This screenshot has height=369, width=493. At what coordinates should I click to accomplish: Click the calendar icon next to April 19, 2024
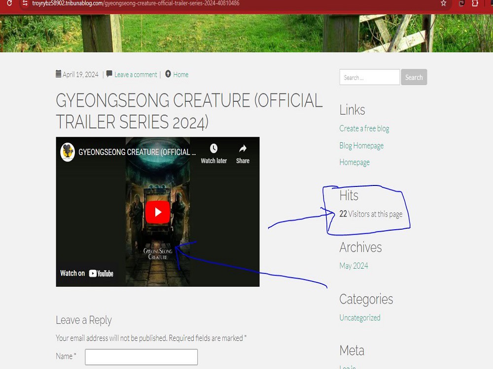click(59, 74)
